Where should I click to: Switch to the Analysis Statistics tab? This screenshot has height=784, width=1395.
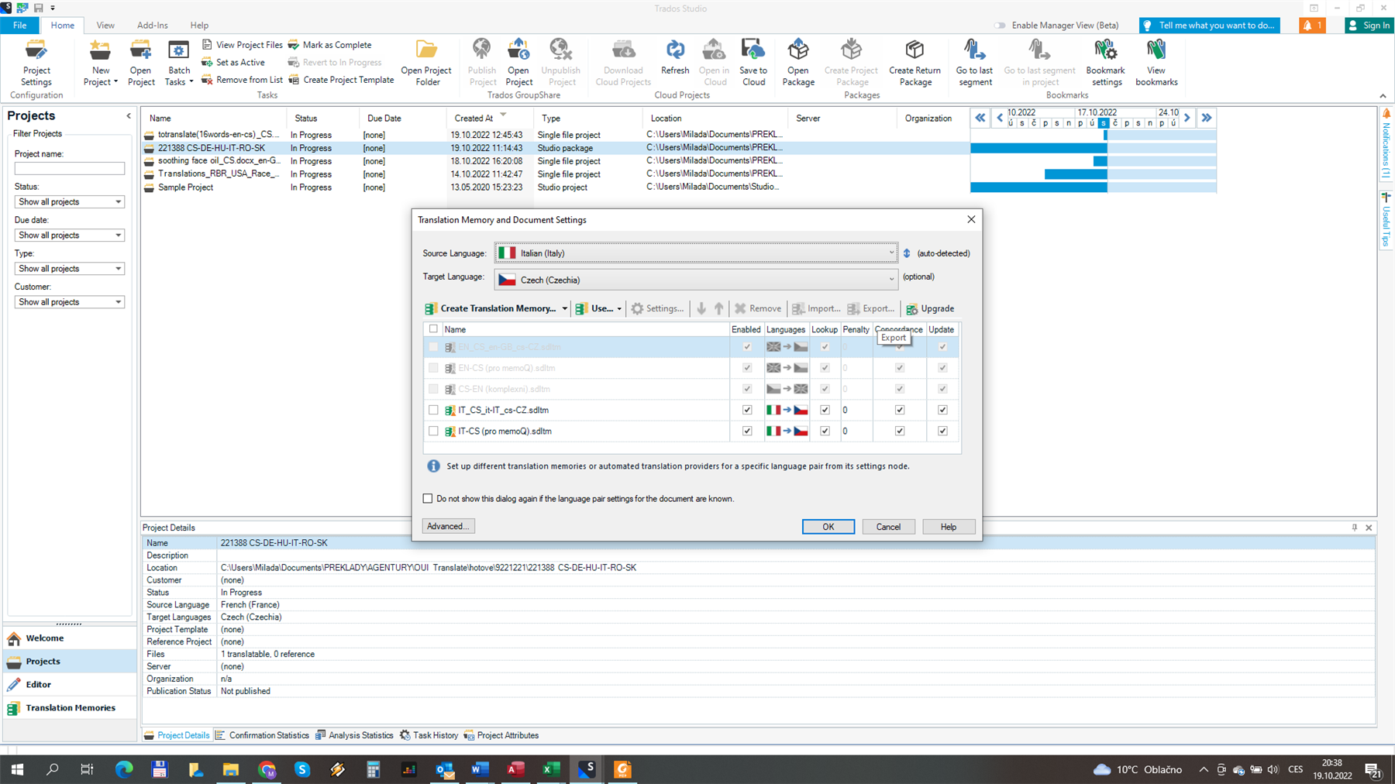click(x=355, y=735)
